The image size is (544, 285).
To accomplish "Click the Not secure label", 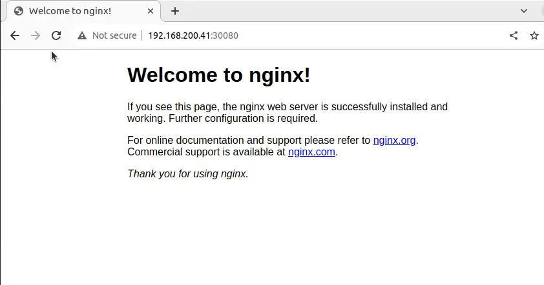I will [114, 35].
